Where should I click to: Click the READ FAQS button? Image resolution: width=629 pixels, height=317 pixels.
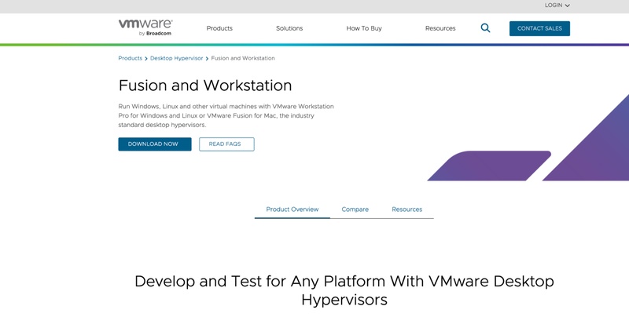tap(226, 144)
